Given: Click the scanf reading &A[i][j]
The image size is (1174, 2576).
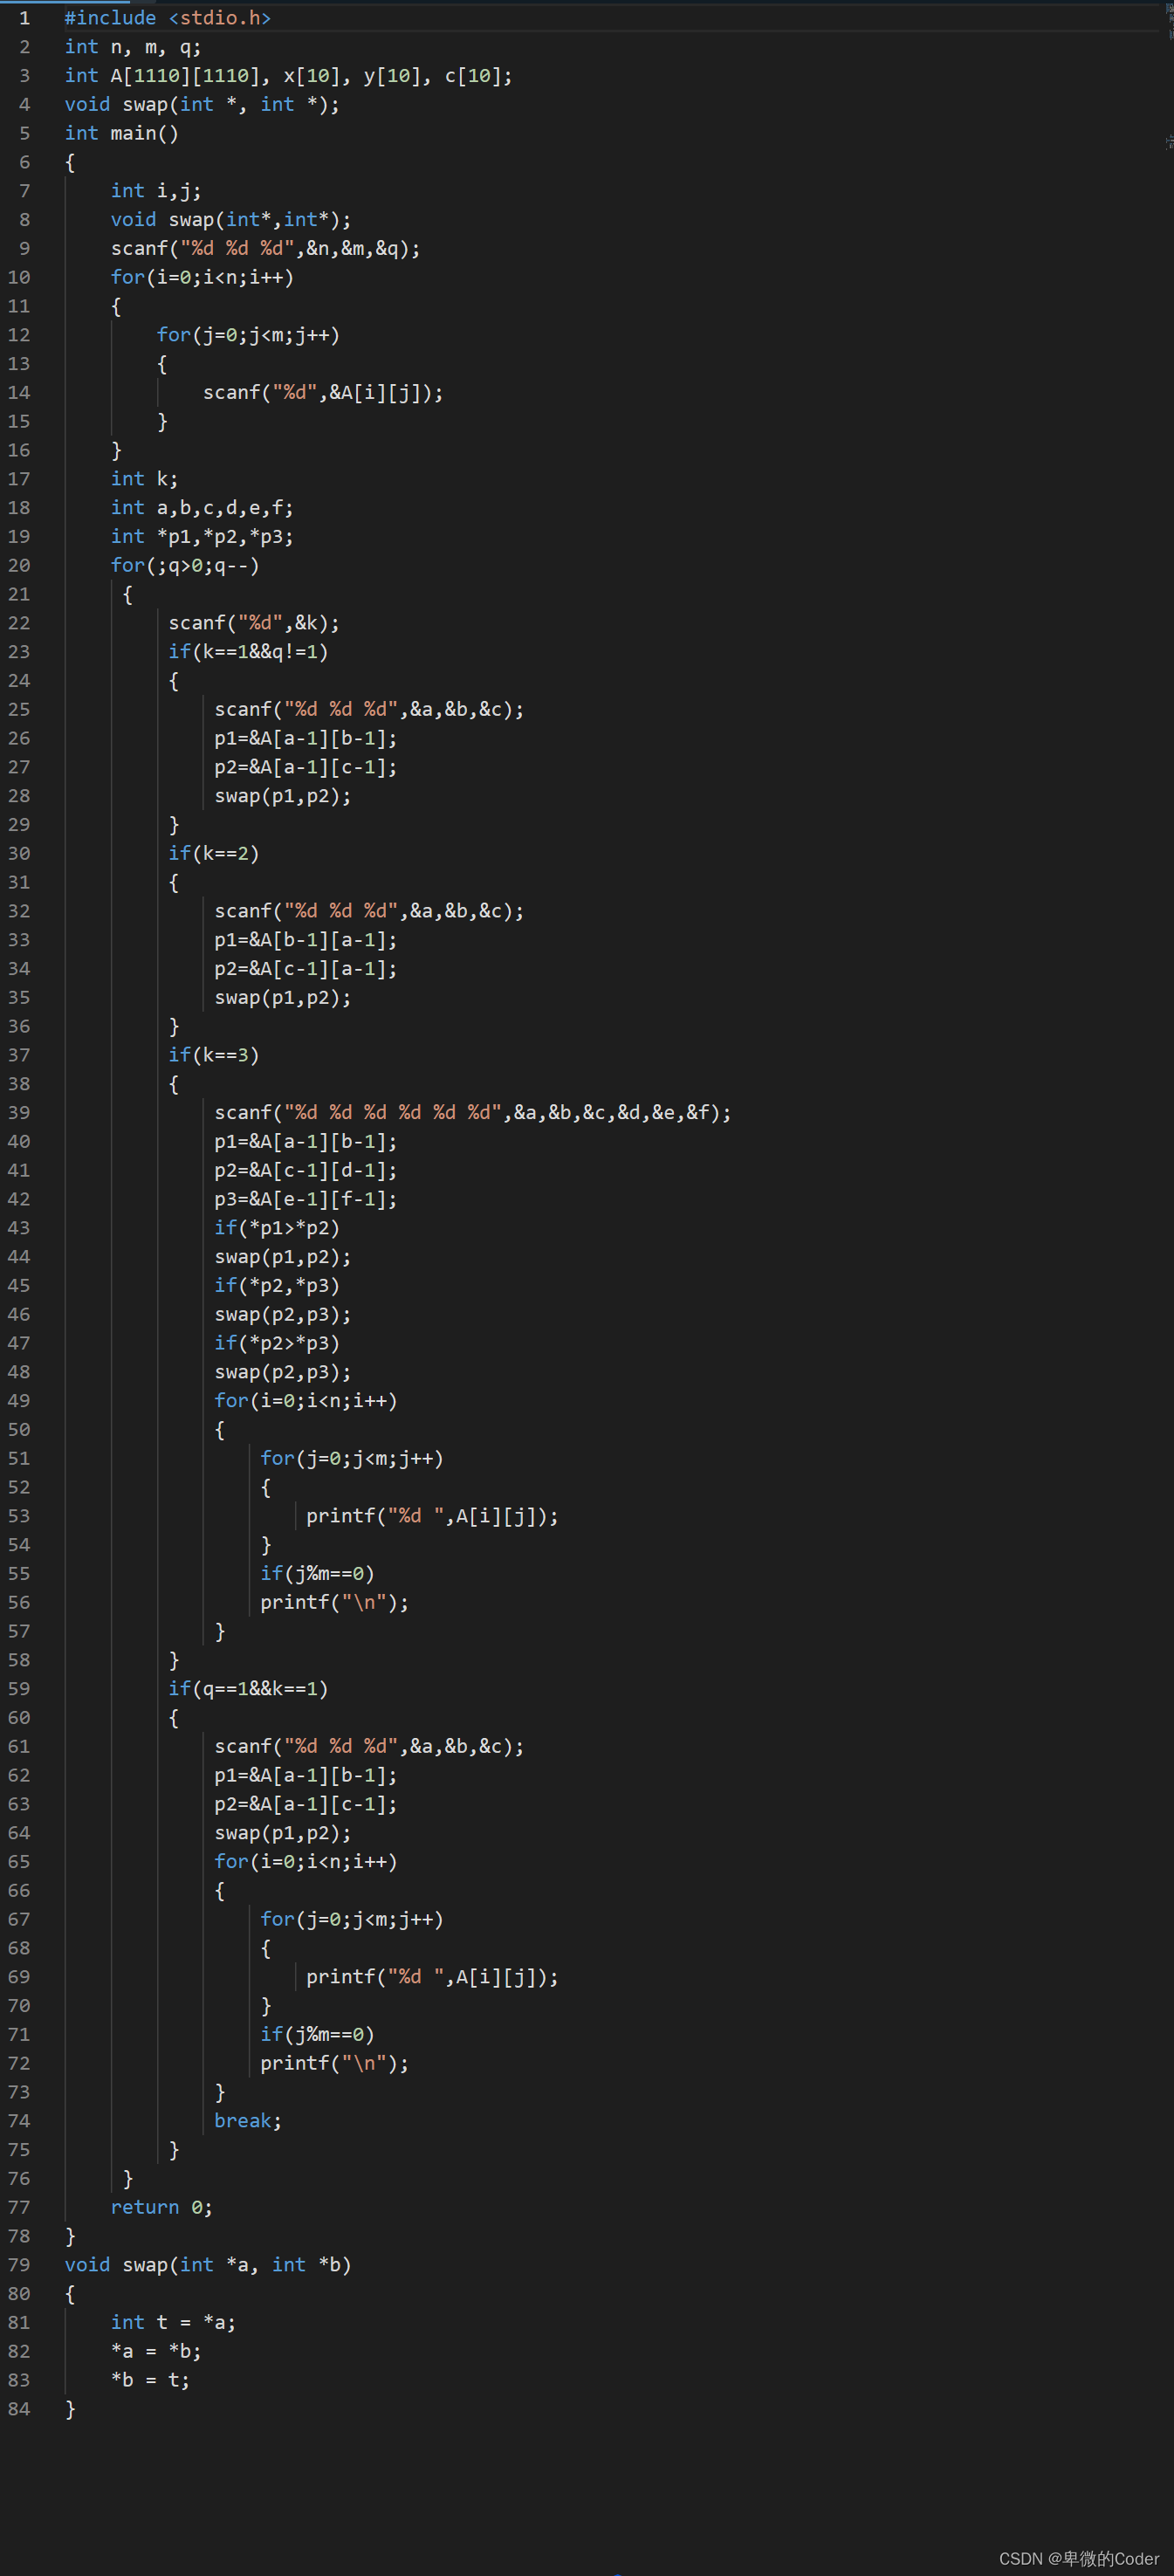Looking at the screenshot, I should pos(323,392).
